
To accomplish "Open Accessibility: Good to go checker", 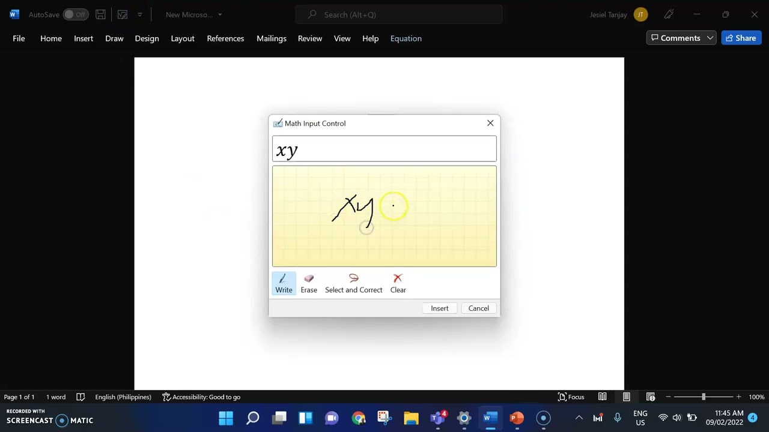I will [x=201, y=397].
